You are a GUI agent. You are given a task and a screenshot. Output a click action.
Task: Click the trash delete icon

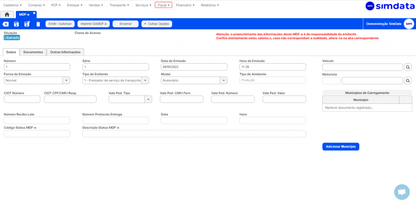click(x=38, y=24)
